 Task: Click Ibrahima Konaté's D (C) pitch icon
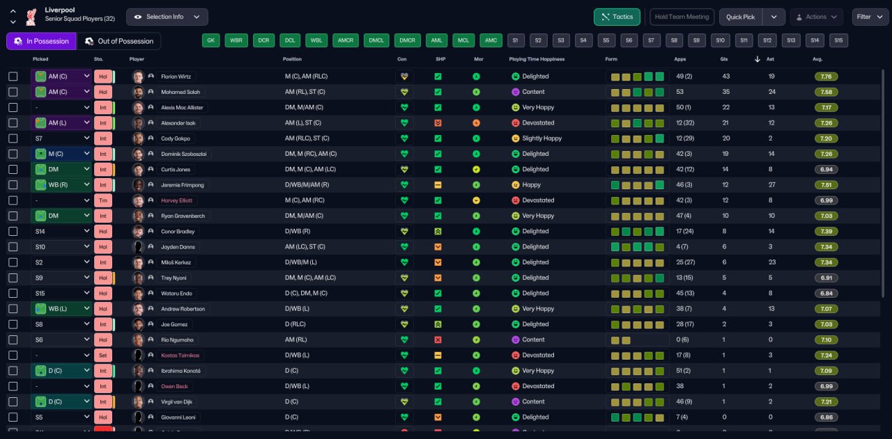point(41,370)
